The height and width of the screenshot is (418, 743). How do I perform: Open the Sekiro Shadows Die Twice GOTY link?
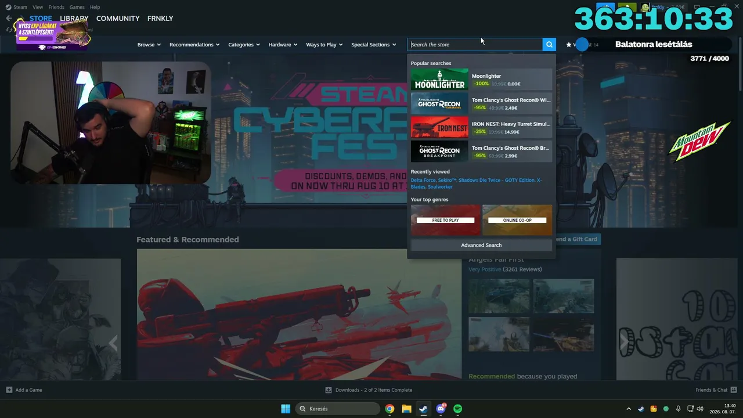click(x=486, y=180)
